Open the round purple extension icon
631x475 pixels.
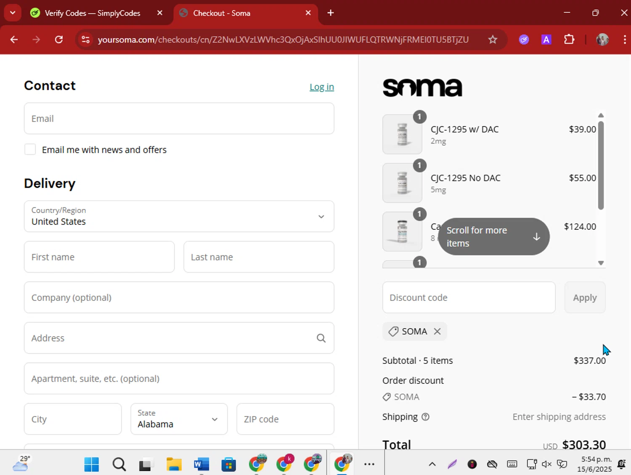pos(524,40)
